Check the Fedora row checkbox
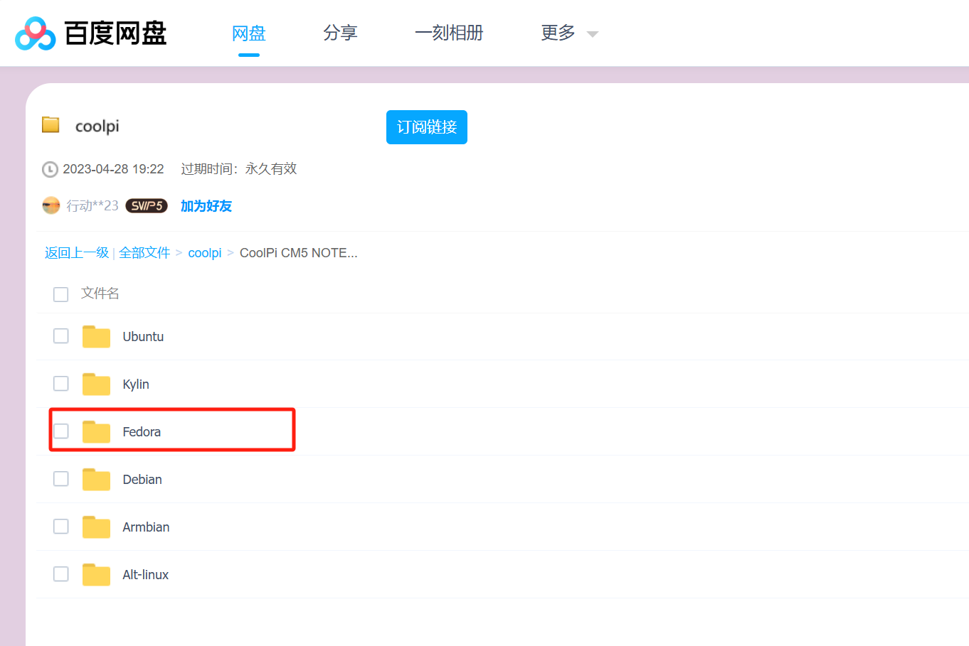Viewport: 969px width, 646px height. pyautogui.click(x=61, y=431)
